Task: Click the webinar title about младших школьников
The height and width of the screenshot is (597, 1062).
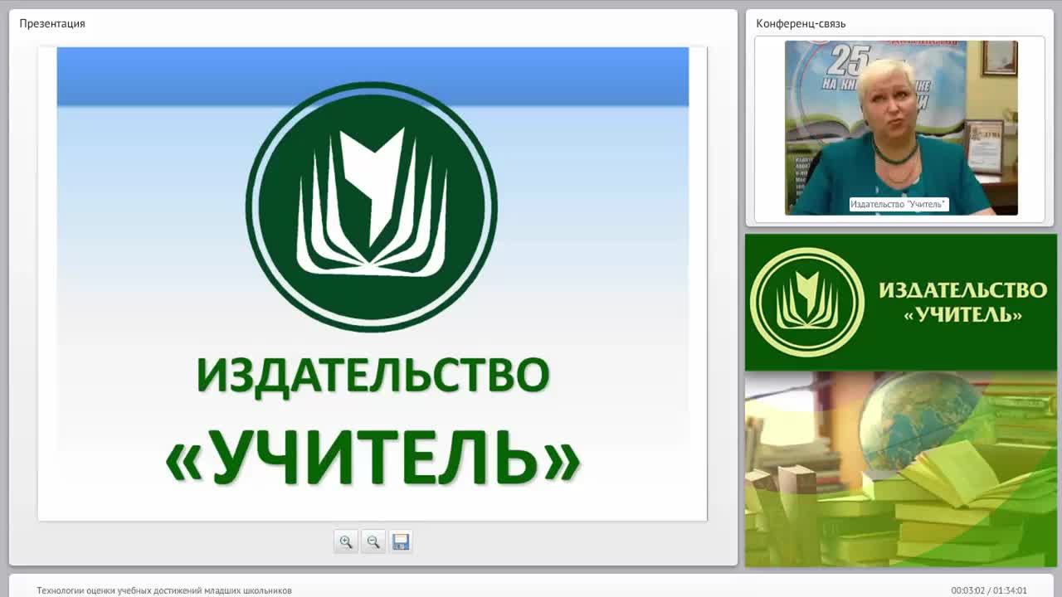Action: click(x=164, y=590)
